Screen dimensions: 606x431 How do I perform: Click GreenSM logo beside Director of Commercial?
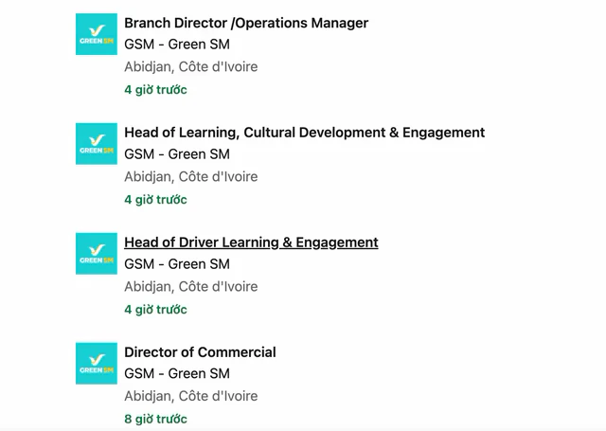97,364
